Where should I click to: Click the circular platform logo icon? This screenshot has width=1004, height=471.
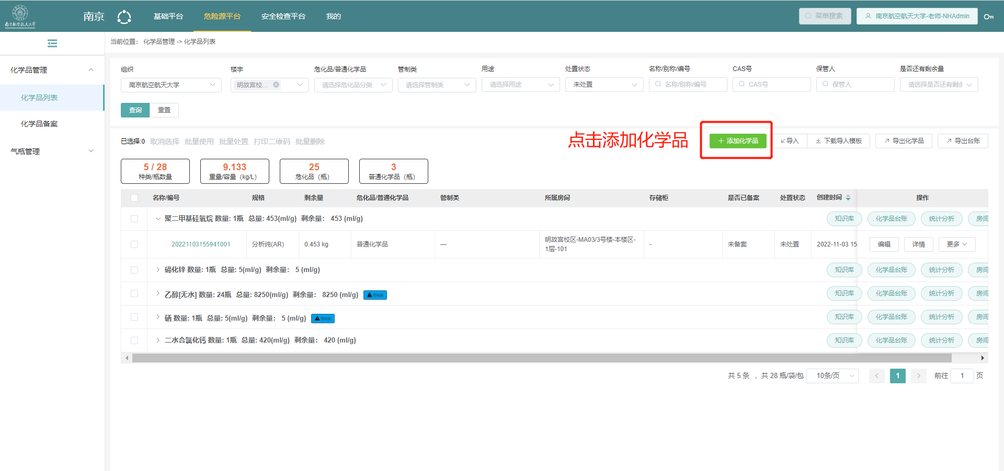(x=124, y=17)
